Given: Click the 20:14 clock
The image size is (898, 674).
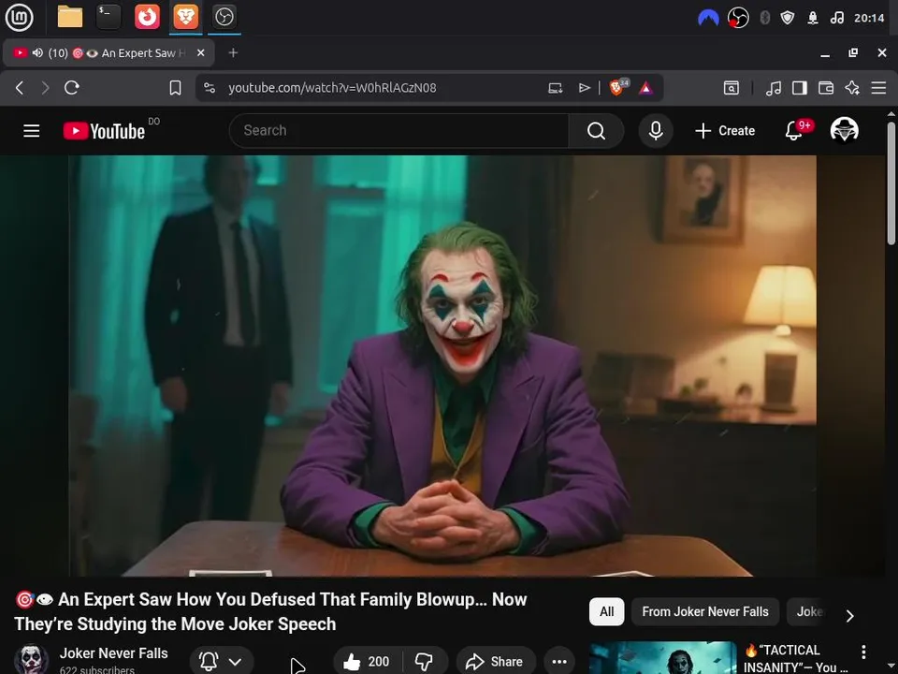Looking at the screenshot, I should coord(869,19).
